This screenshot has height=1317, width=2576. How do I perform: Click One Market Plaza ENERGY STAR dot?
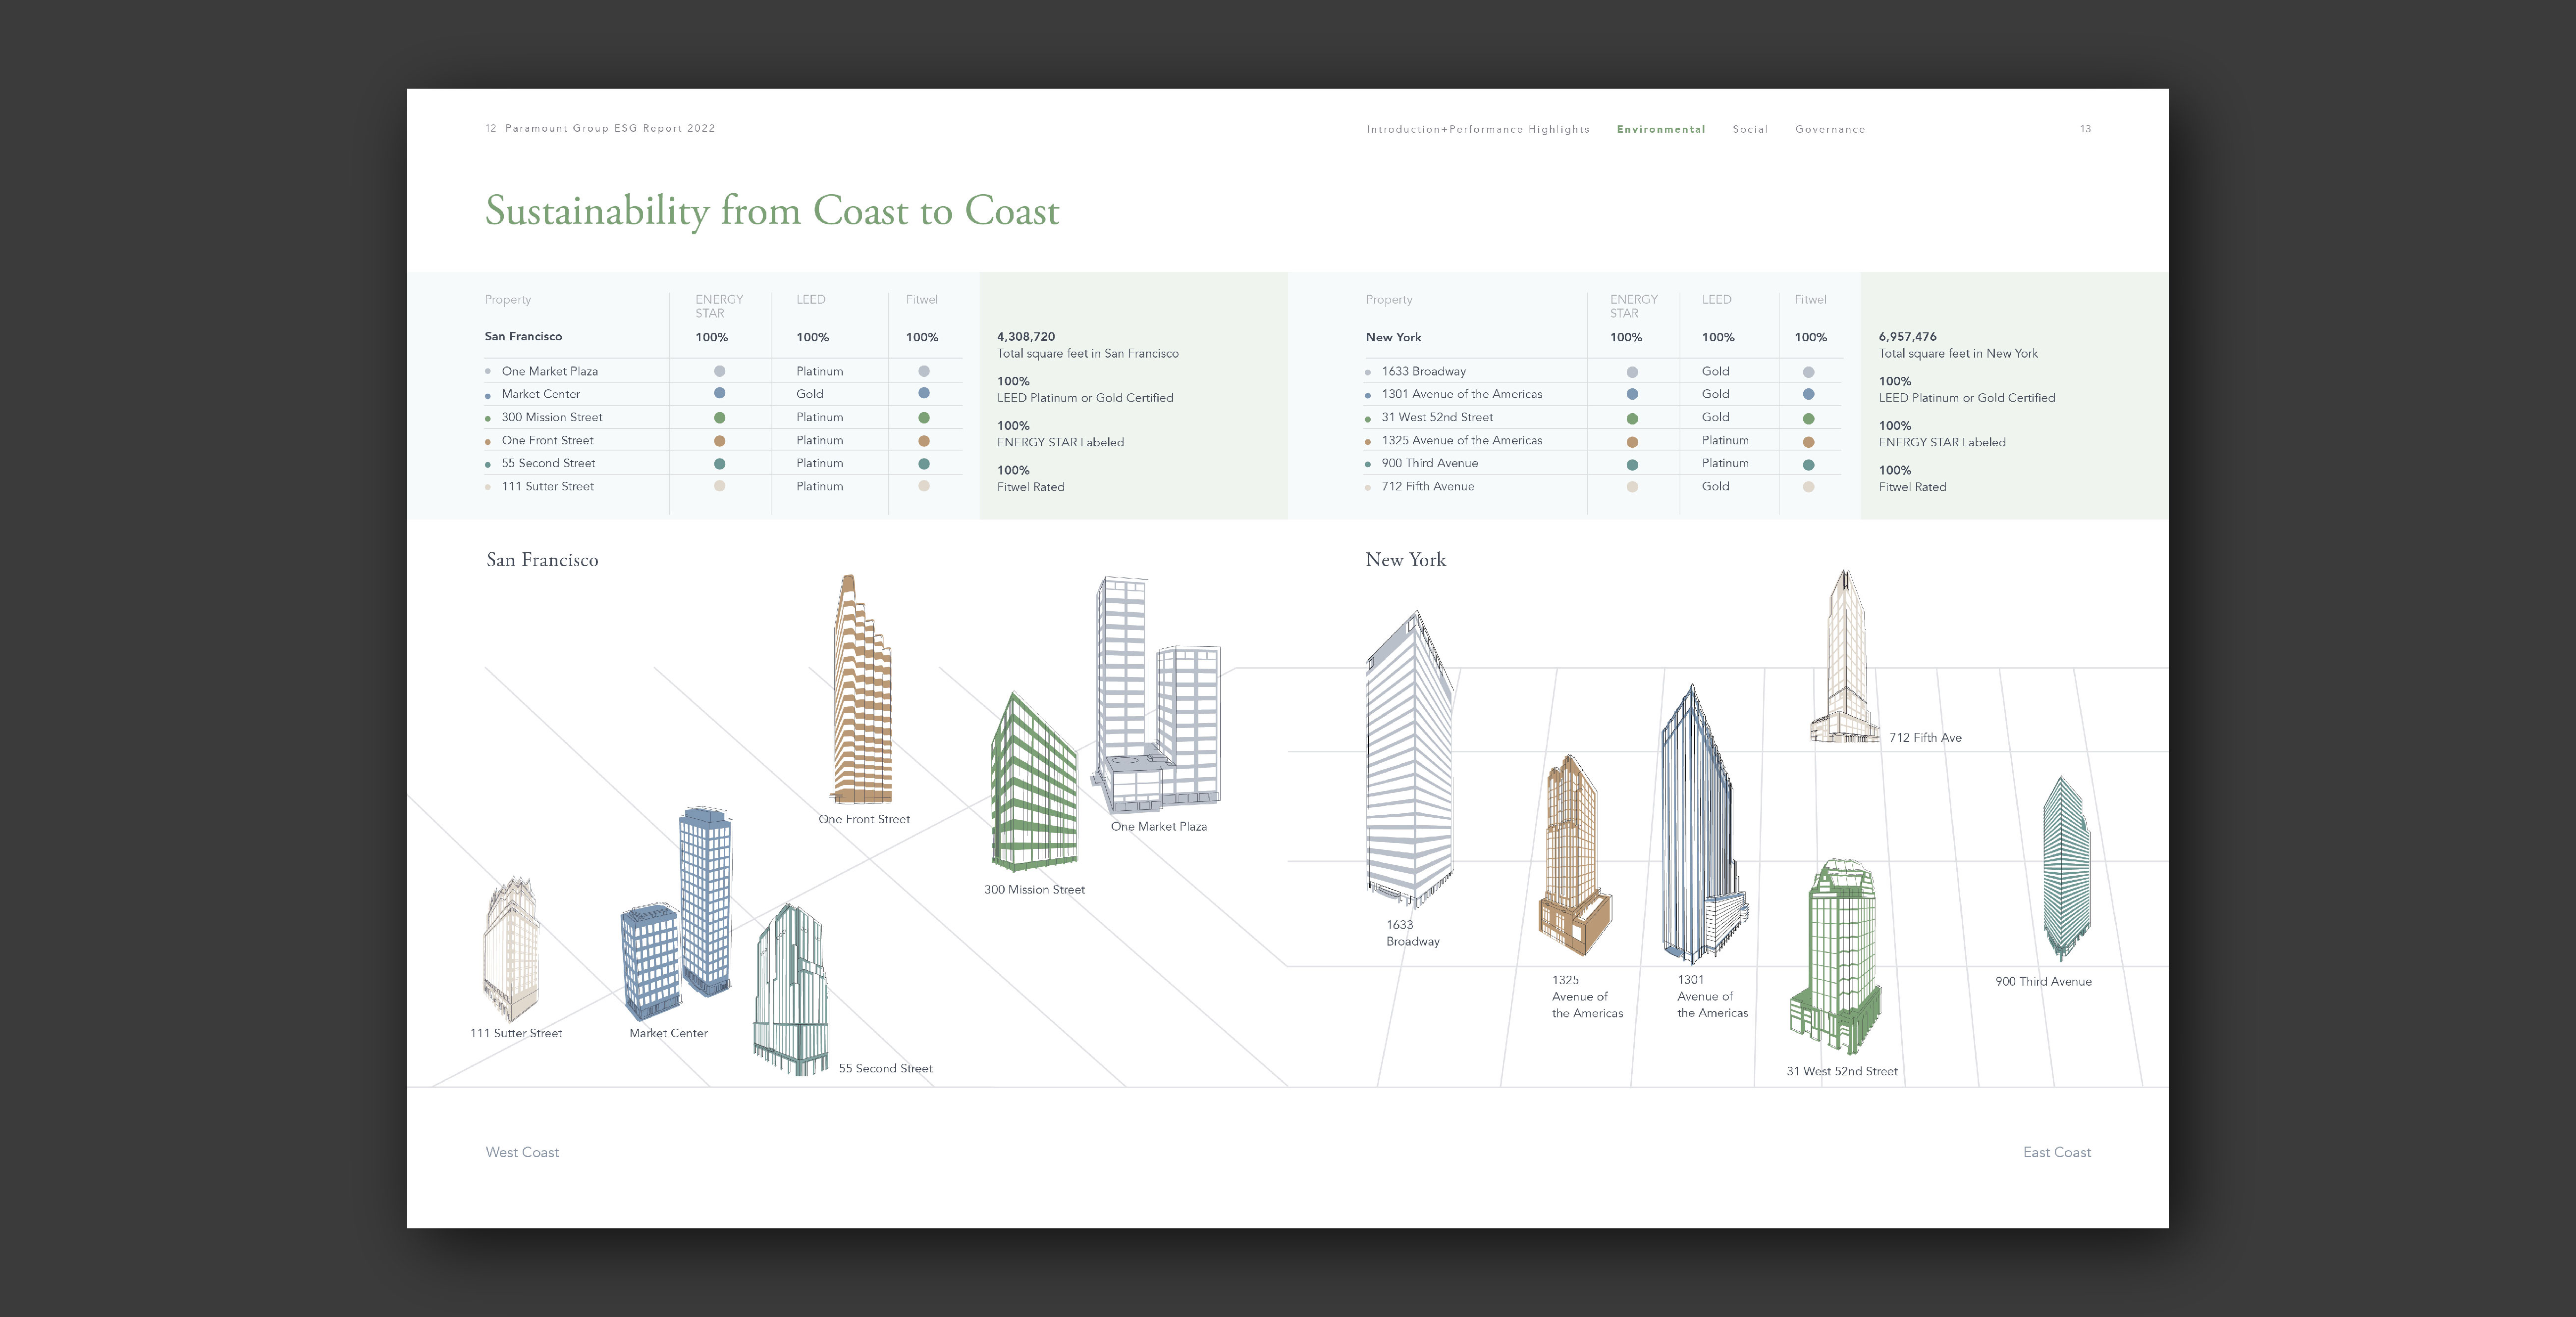(x=719, y=371)
